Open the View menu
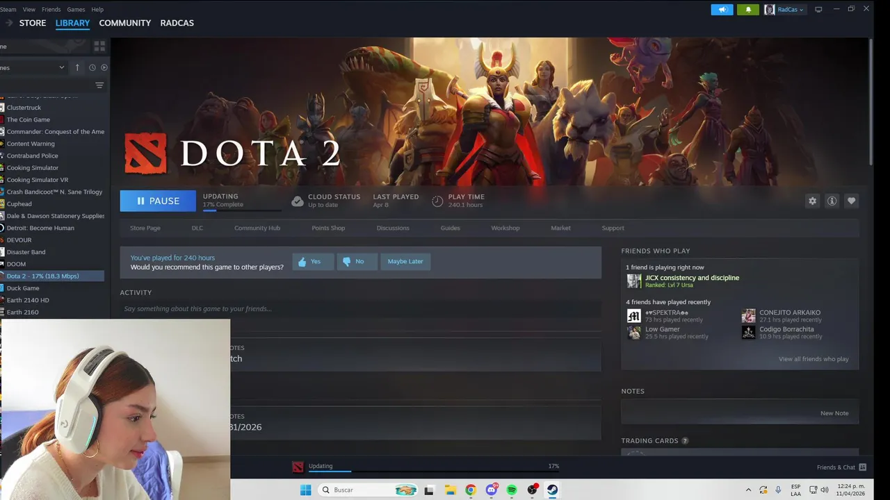Image resolution: width=890 pixels, height=500 pixels. pyautogui.click(x=29, y=10)
